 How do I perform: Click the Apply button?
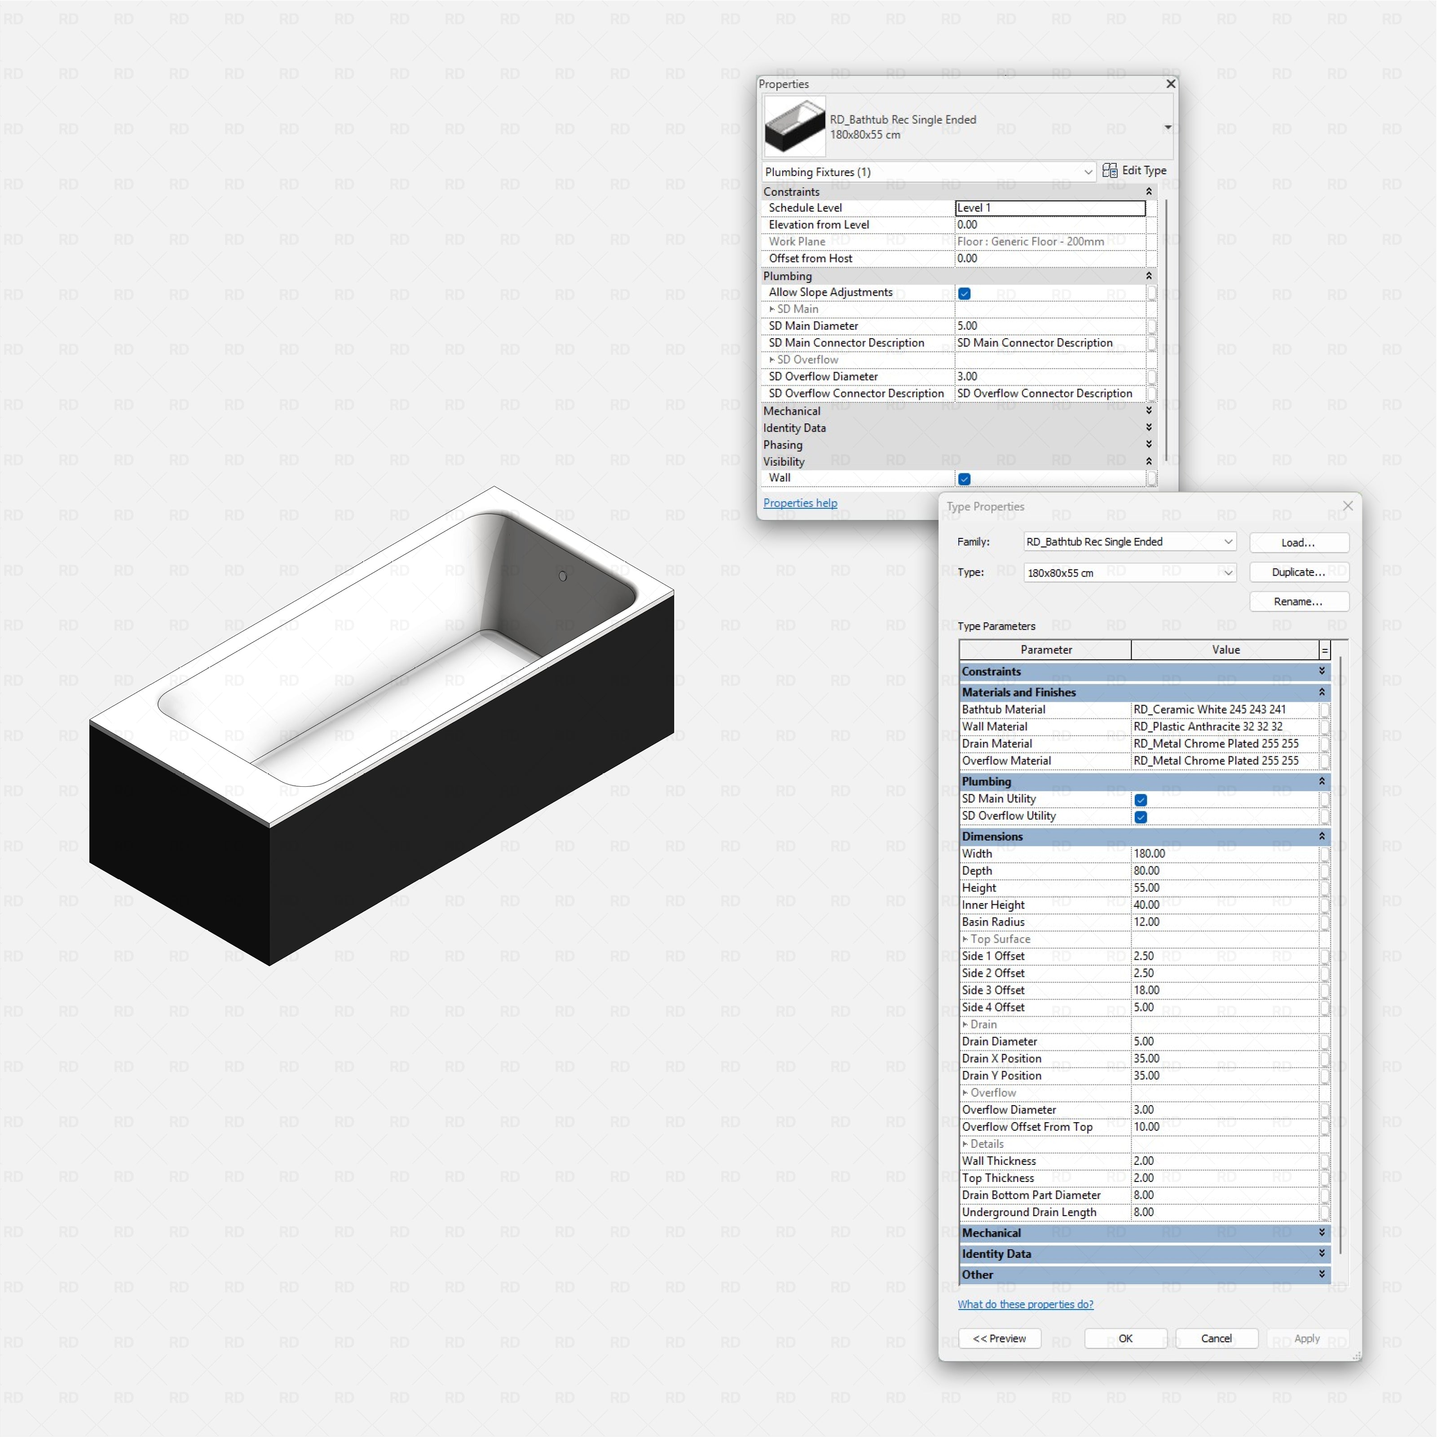tap(1307, 1338)
